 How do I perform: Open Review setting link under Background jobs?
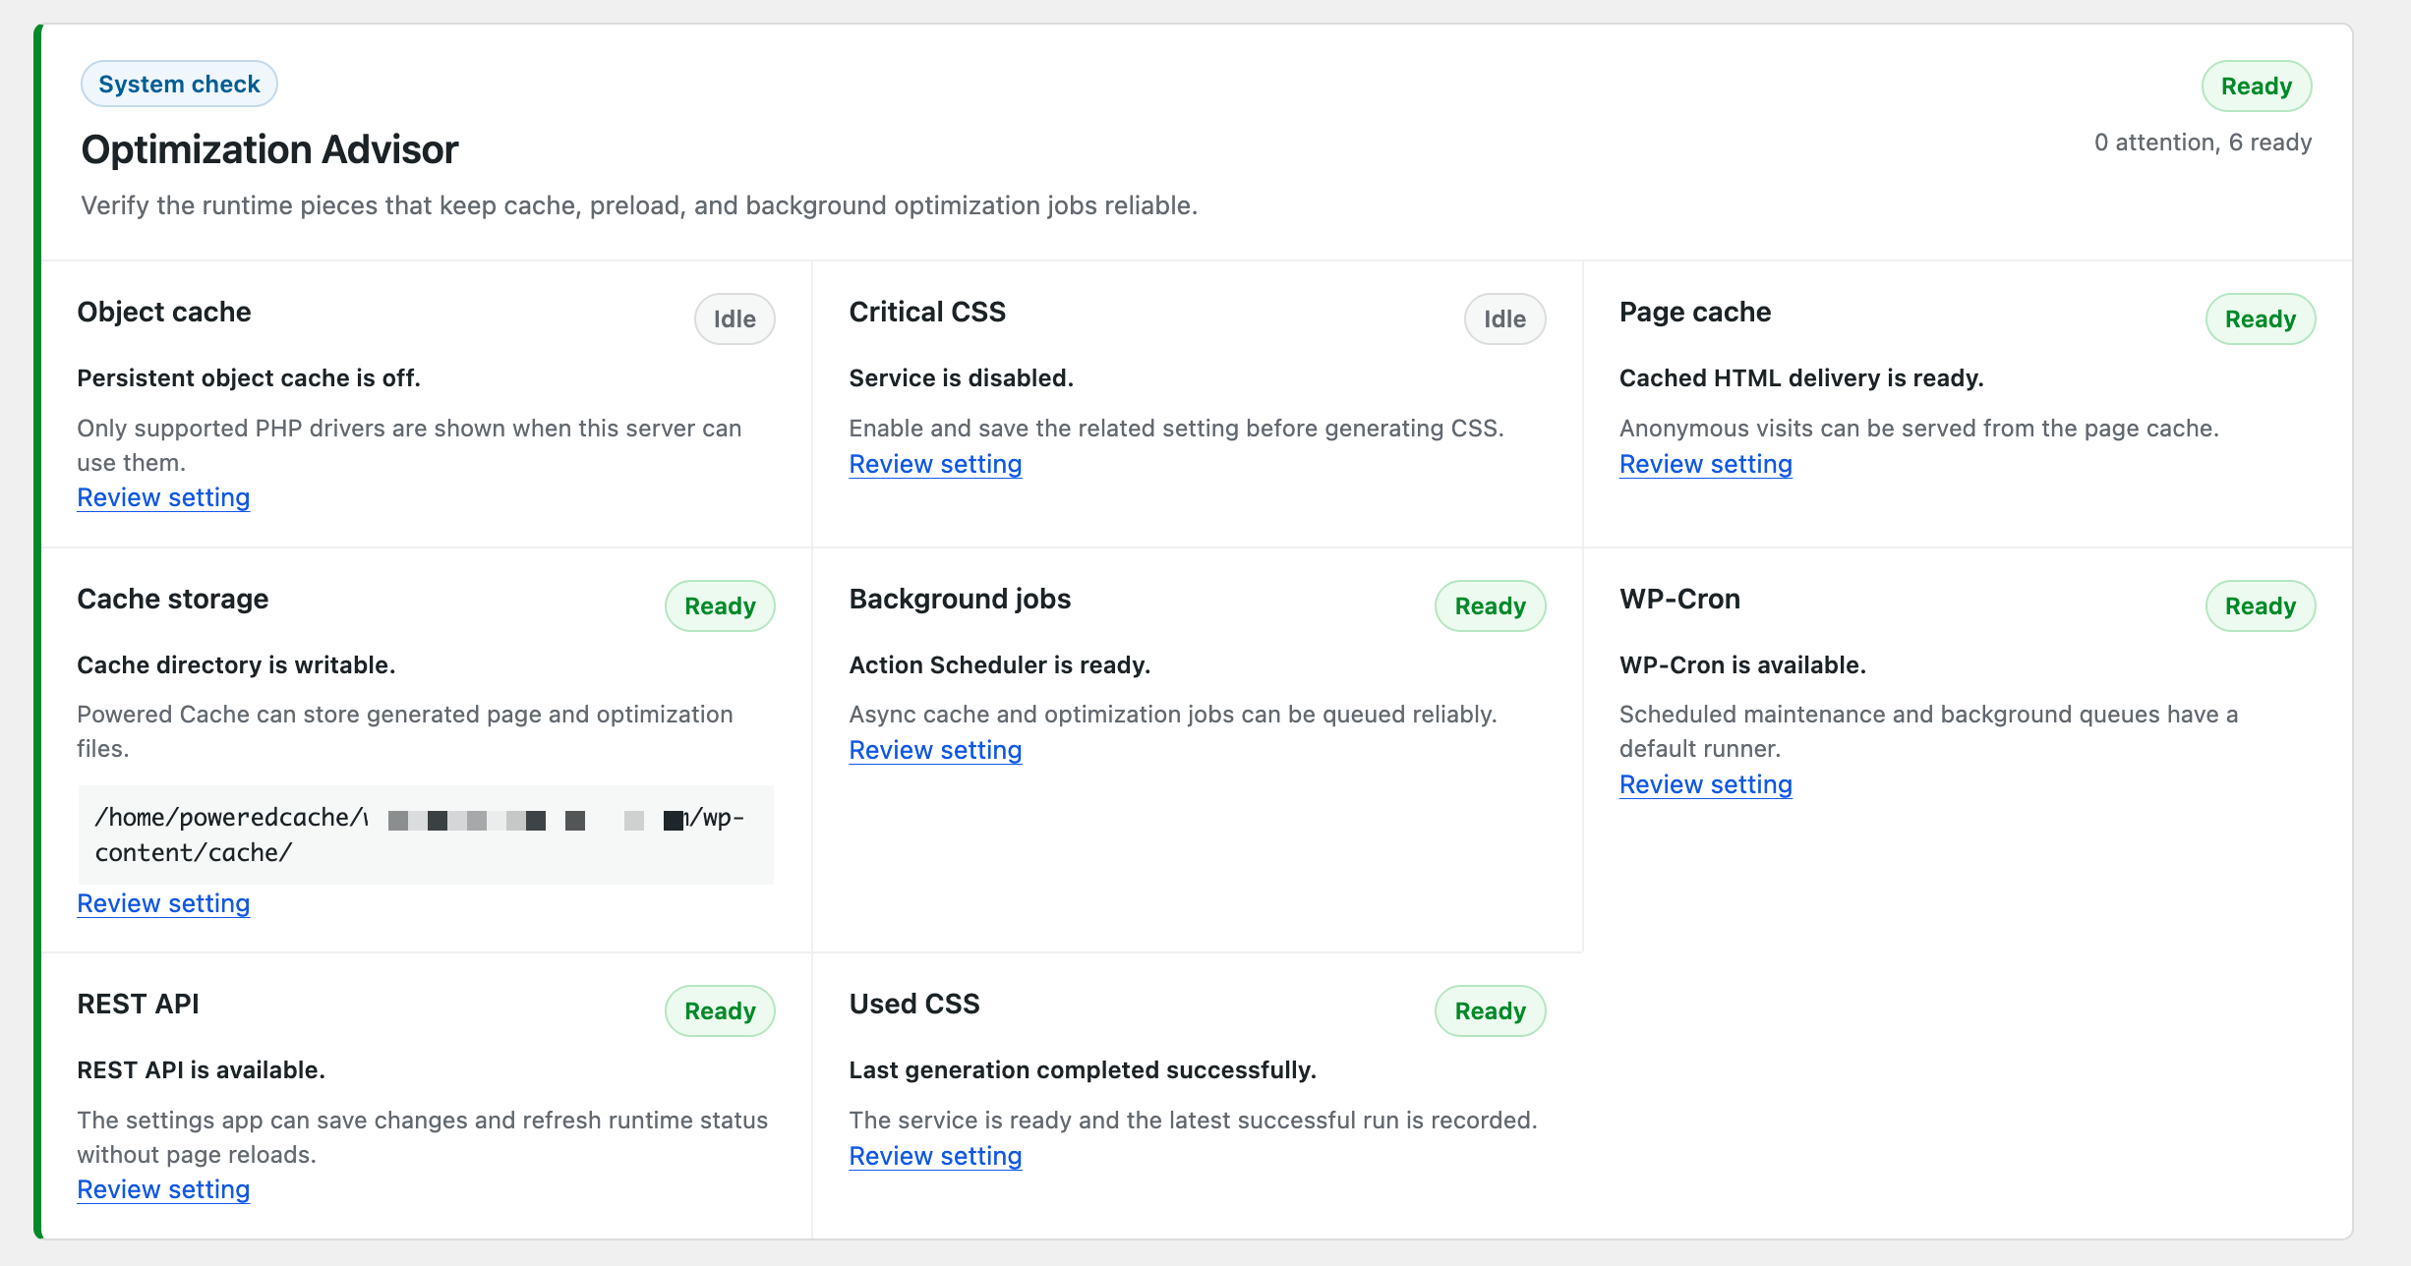click(935, 750)
